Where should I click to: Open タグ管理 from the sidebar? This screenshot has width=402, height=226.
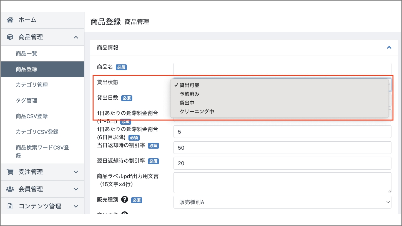(x=26, y=101)
